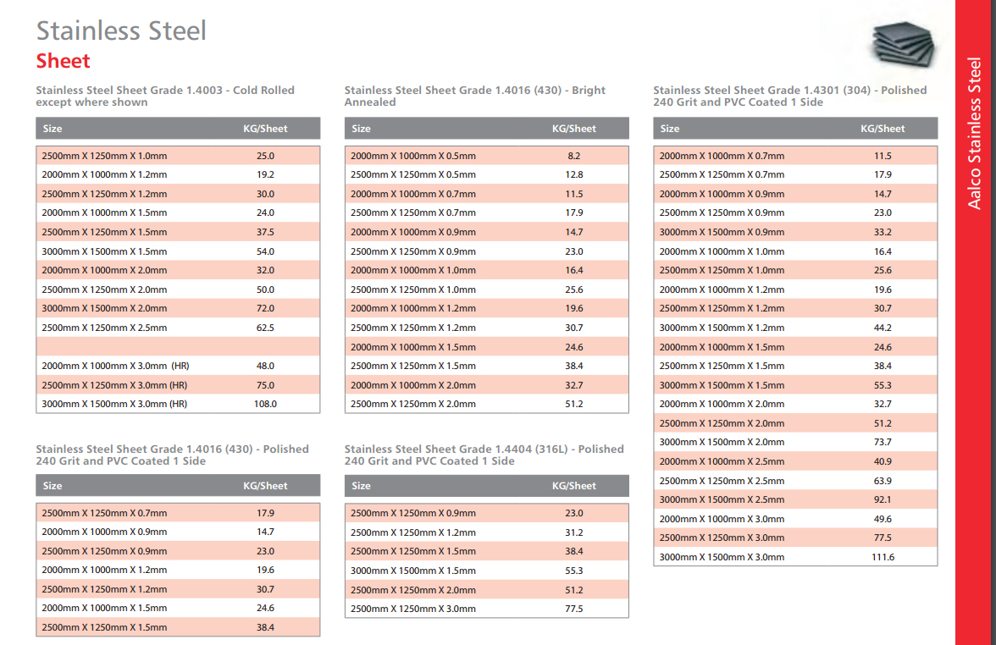Image resolution: width=996 pixels, height=645 pixels.
Task: Click the 31.2 weight in the 316L table
Action: pos(574,532)
